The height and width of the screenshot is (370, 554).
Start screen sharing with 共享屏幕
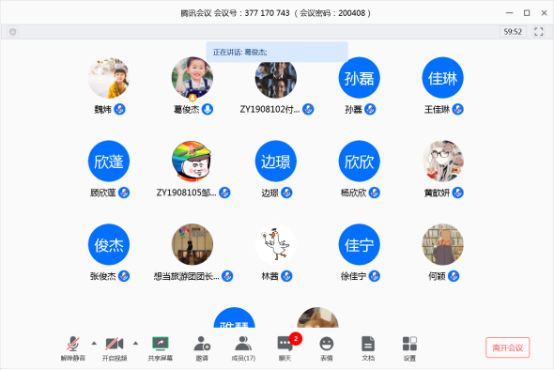tap(160, 348)
